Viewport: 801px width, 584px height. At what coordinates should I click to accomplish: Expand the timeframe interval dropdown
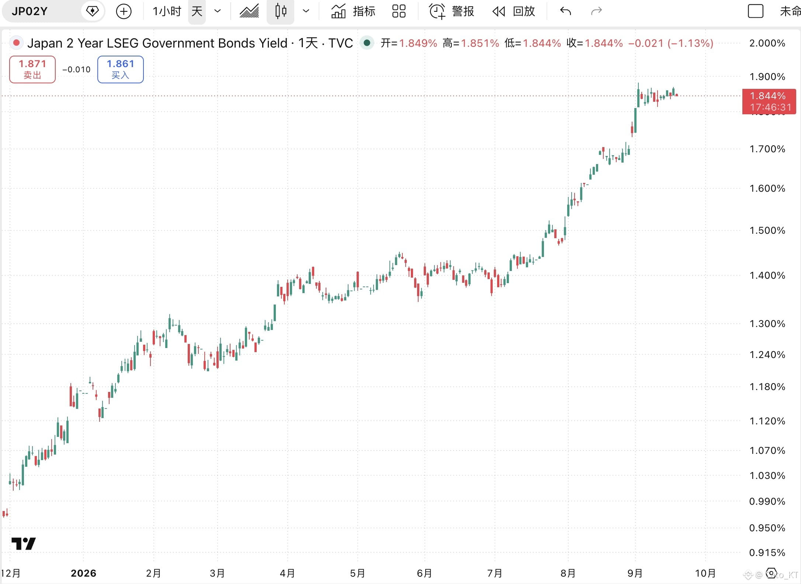[x=218, y=11]
